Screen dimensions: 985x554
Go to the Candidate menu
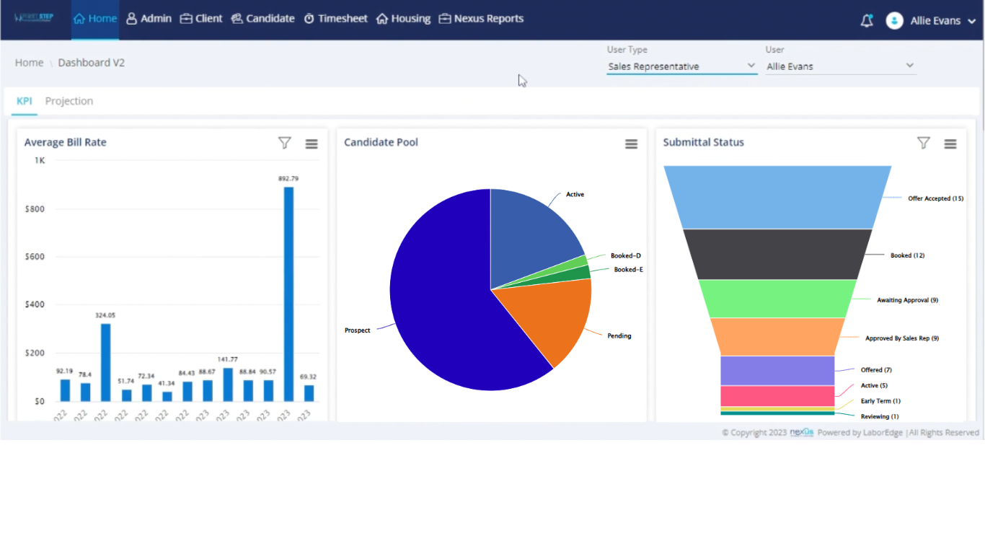pyautogui.click(x=262, y=19)
